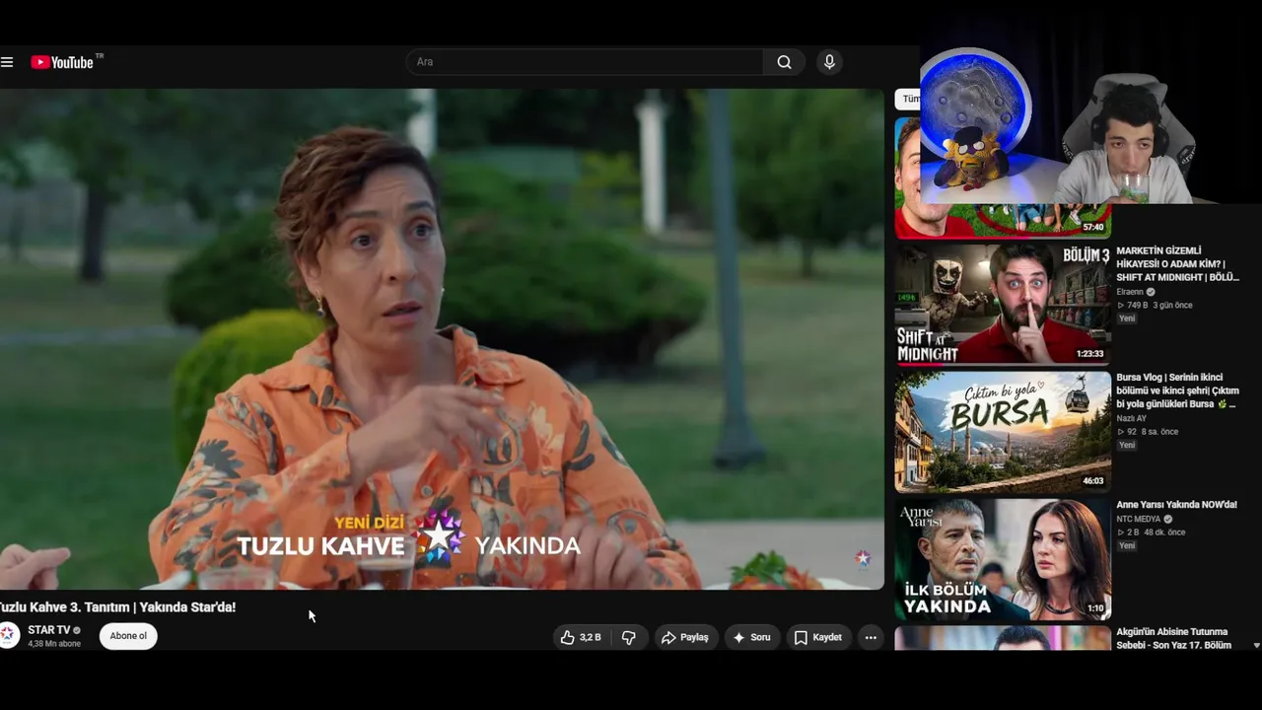Like the video showing 3,2 B
The height and width of the screenshot is (710, 1262).
[580, 637]
